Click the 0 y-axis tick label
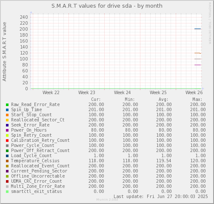 pos(27,89)
